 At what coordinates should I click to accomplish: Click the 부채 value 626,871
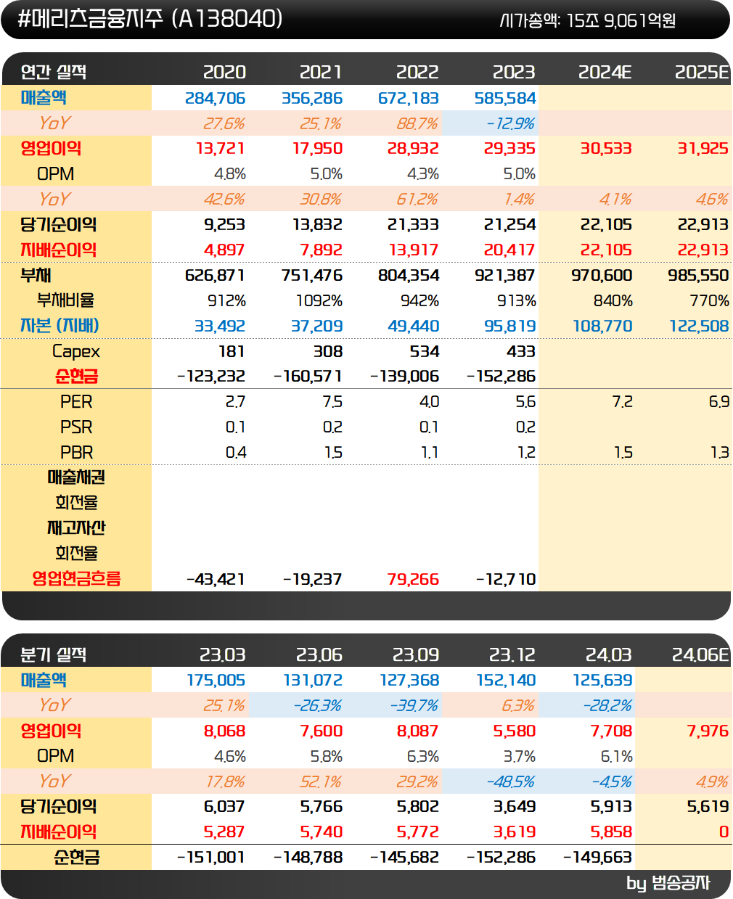click(215, 275)
